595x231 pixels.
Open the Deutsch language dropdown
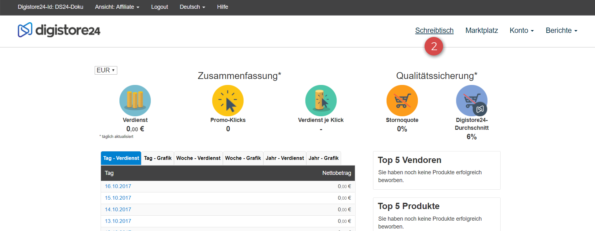(x=192, y=7)
